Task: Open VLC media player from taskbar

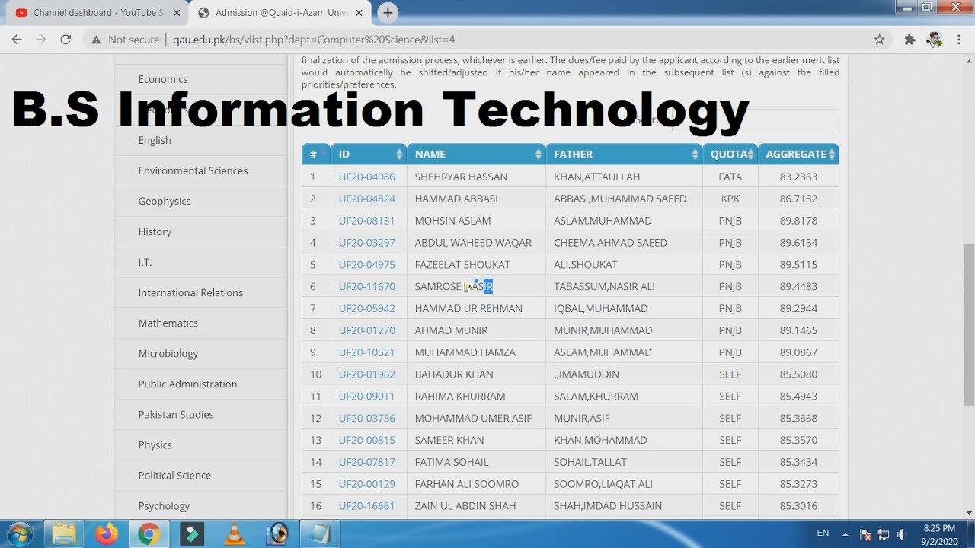Action: 235,534
